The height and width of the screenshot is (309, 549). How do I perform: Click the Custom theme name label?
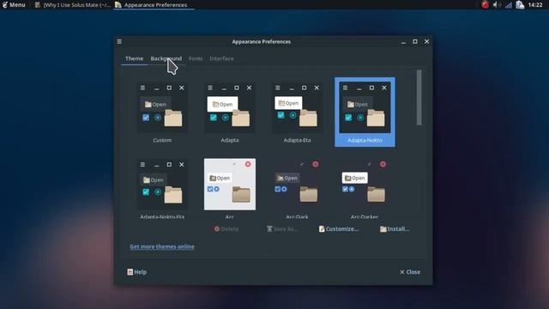pyautogui.click(x=162, y=140)
